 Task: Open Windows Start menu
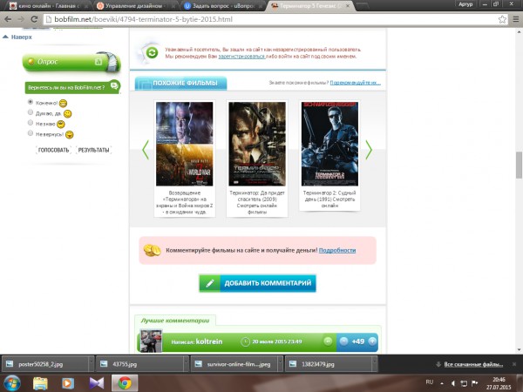pos(11,383)
